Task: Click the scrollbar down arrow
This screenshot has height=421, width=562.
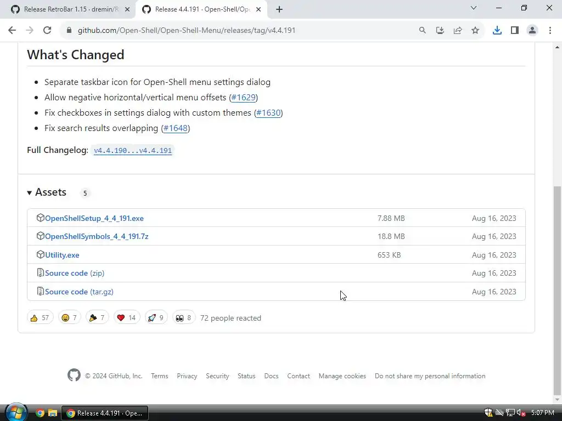Action: pos(557,400)
